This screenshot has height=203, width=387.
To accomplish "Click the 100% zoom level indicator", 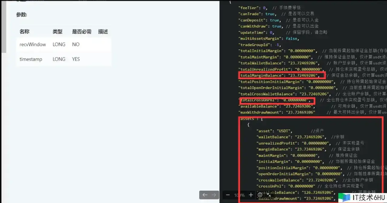I will (x=239, y=195).
